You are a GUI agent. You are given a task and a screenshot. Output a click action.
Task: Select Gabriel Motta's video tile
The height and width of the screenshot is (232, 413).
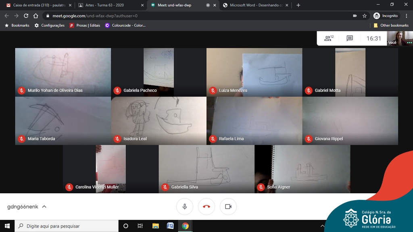click(350, 72)
